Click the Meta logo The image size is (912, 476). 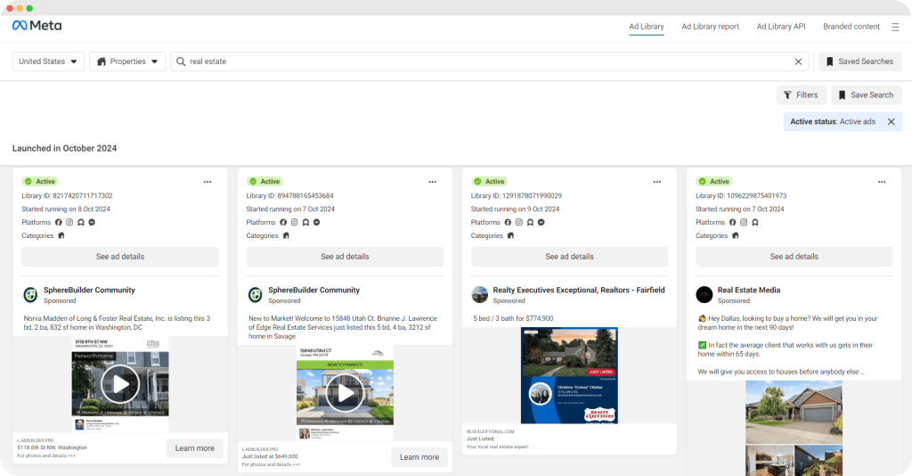click(37, 26)
